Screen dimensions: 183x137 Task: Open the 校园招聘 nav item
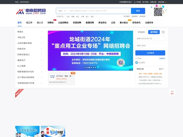(77, 23)
